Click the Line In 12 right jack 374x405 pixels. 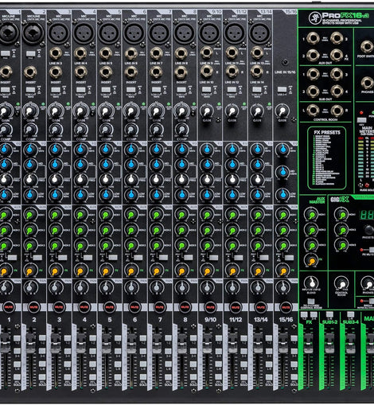point(232,72)
